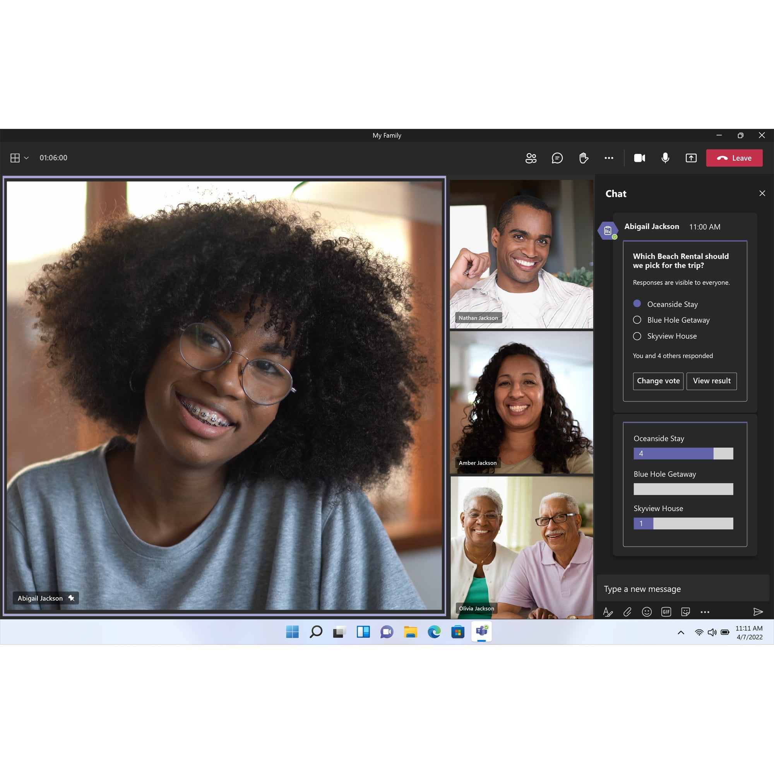Viewport: 774px width, 774px height.
Task: Mute microphone using mic icon
Action: point(665,157)
